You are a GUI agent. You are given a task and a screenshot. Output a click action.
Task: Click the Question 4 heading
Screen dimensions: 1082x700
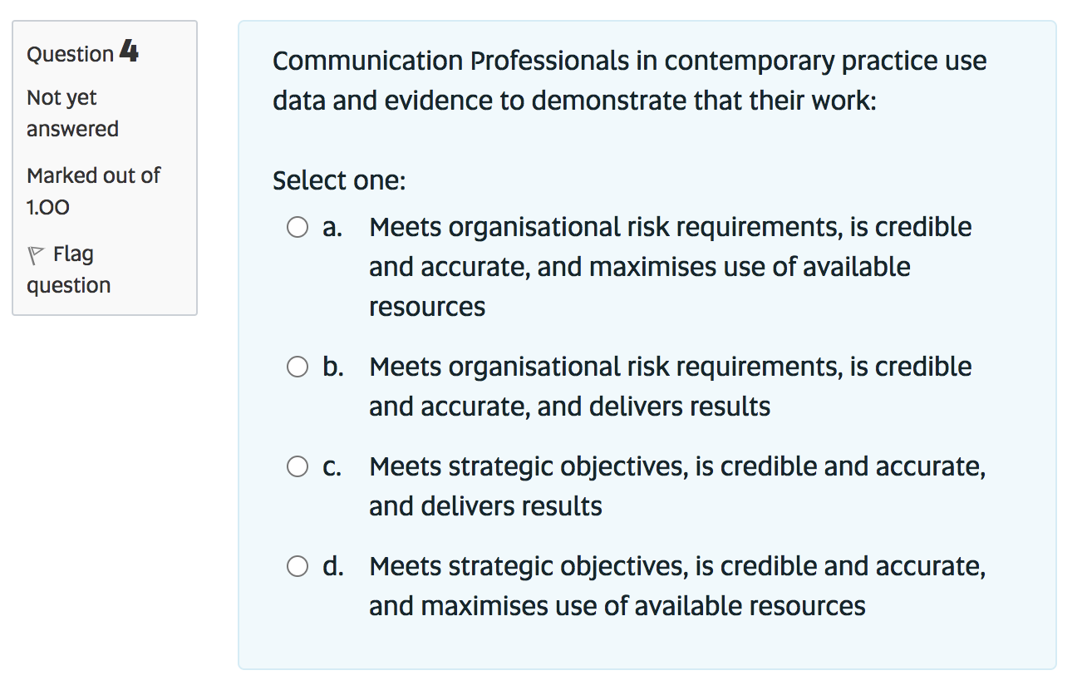click(81, 52)
